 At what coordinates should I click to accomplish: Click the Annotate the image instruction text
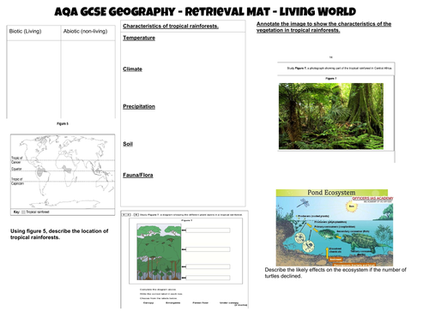coord(323,27)
